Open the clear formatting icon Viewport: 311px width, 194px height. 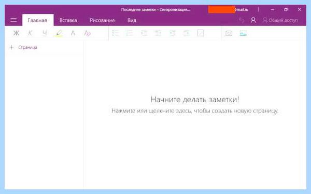click(87, 33)
